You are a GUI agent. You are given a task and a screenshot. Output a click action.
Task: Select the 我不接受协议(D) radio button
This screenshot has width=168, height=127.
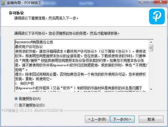click(16, 105)
